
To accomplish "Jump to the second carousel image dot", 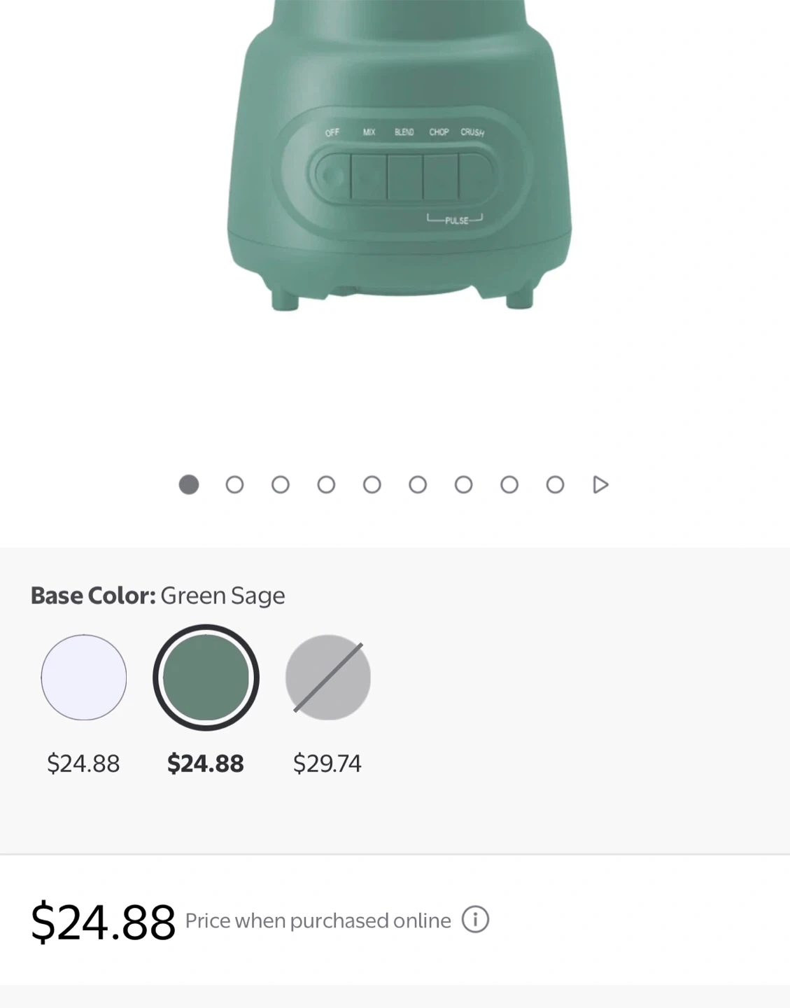I will [234, 484].
